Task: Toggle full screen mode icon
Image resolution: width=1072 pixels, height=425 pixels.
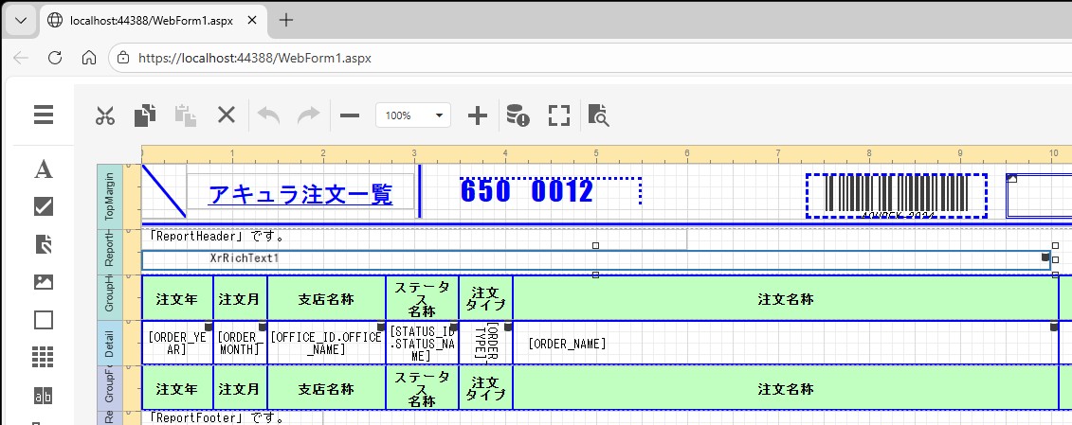Action: coord(559,115)
